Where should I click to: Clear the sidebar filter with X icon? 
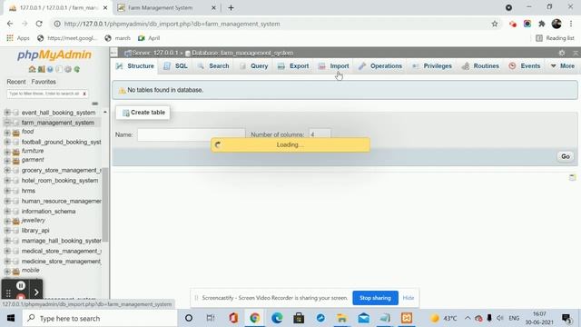pos(84,94)
